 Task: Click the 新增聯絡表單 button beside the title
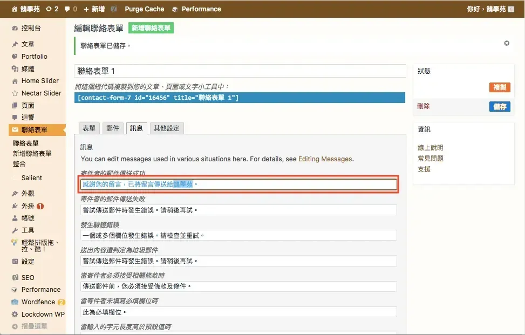151,28
